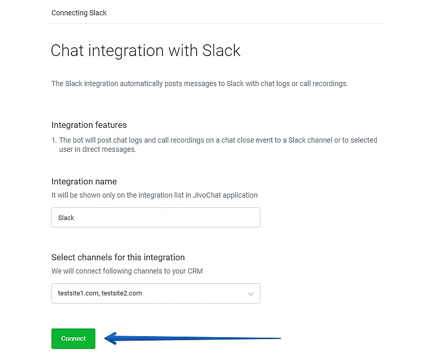Viewport: 426px width, 354px height.
Task: Click the 'connect following channels to your CRM' hint
Action: [x=127, y=271]
